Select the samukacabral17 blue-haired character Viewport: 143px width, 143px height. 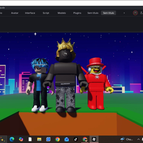point(40,85)
